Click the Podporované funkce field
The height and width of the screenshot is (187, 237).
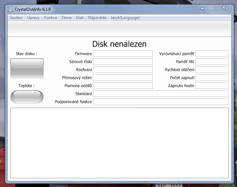(160, 102)
